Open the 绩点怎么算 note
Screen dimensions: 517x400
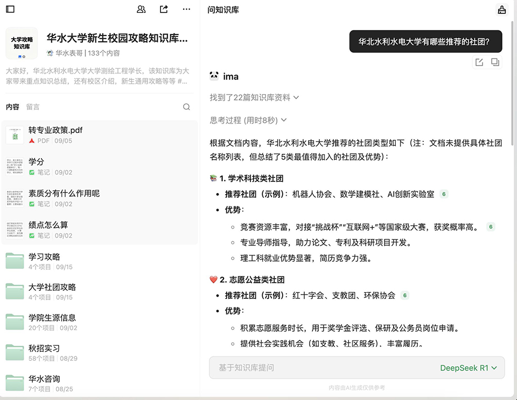(48, 225)
